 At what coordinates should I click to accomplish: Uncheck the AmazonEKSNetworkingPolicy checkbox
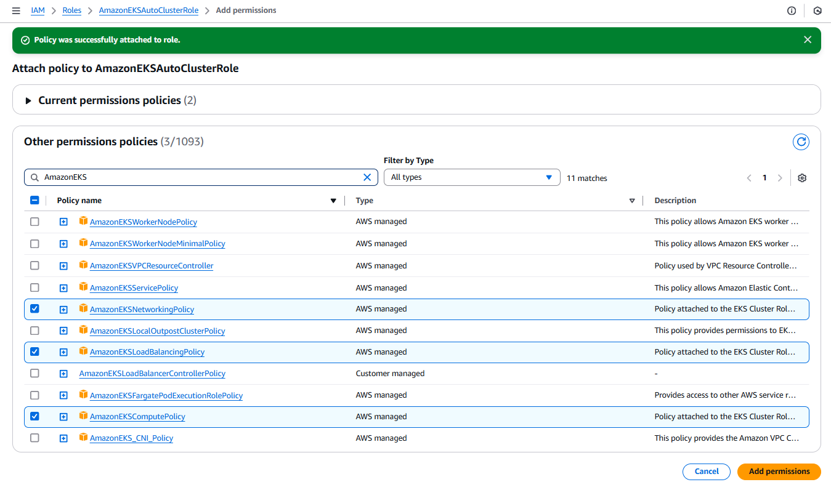click(34, 309)
